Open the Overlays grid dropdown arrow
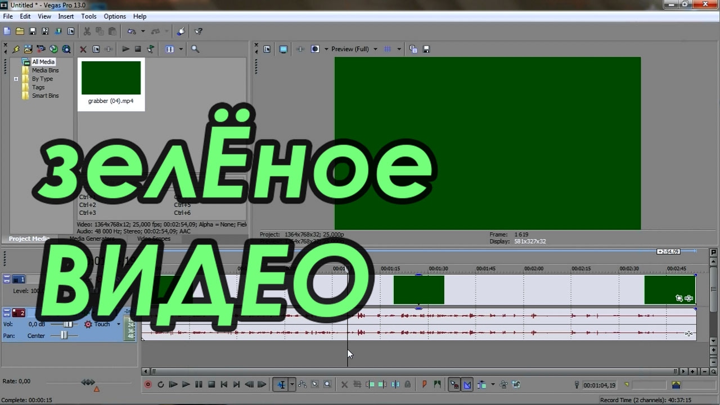 tap(399, 49)
